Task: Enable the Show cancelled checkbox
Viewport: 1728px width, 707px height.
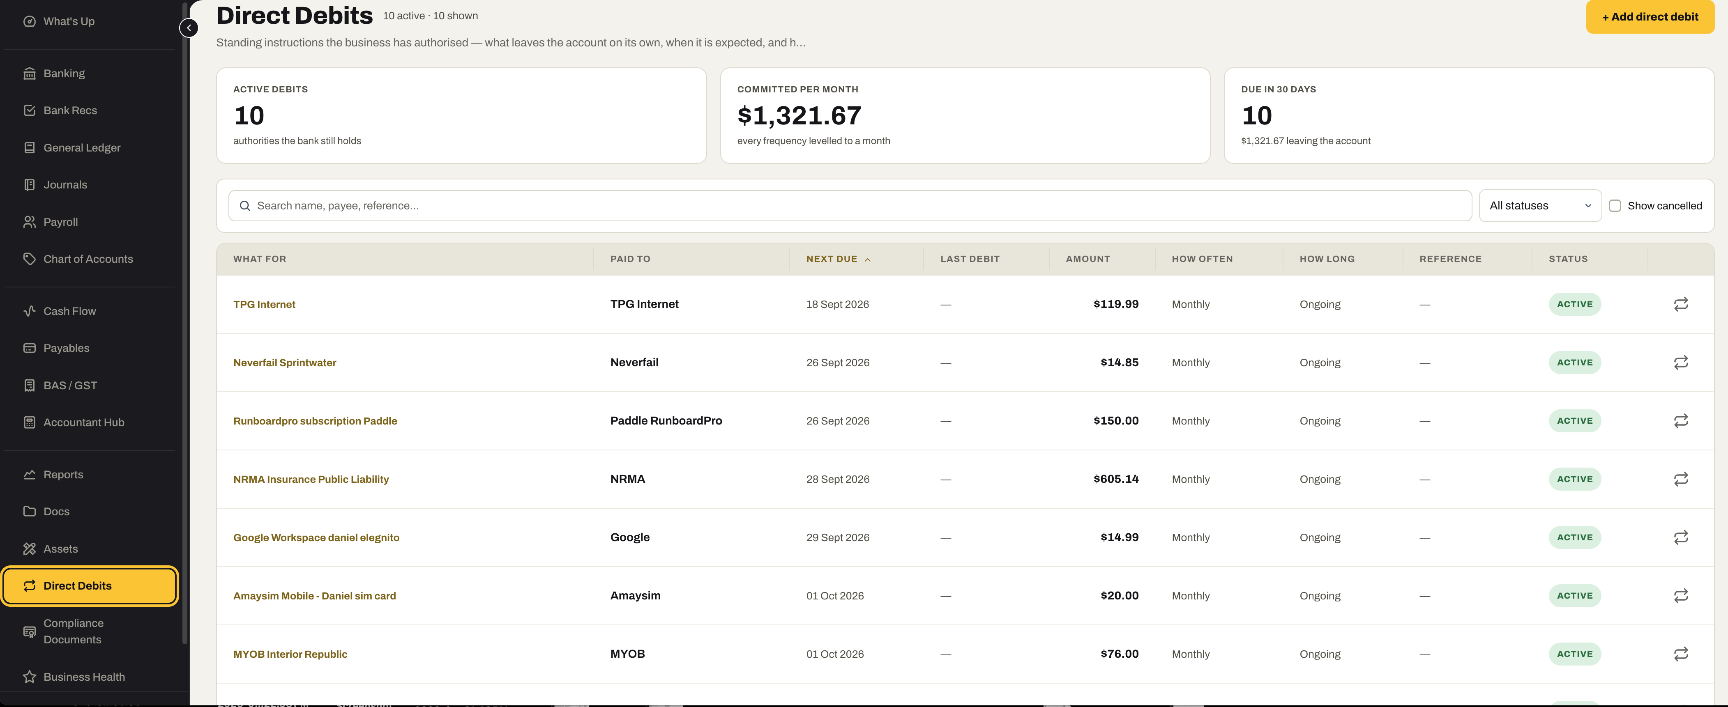Action: 1615,206
